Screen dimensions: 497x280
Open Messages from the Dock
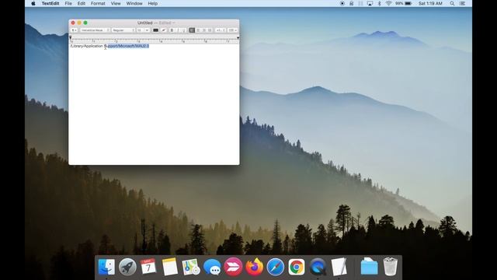pos(212,267)
